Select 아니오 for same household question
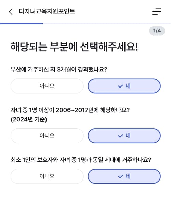 [x=47, y=176]
